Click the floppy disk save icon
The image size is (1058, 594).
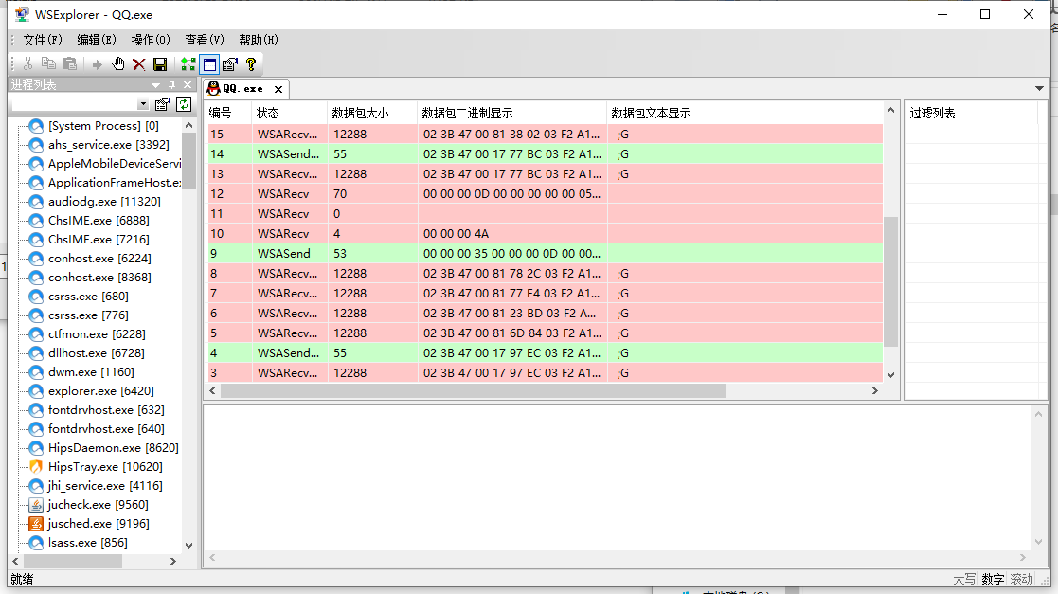(x=160, y=64)
